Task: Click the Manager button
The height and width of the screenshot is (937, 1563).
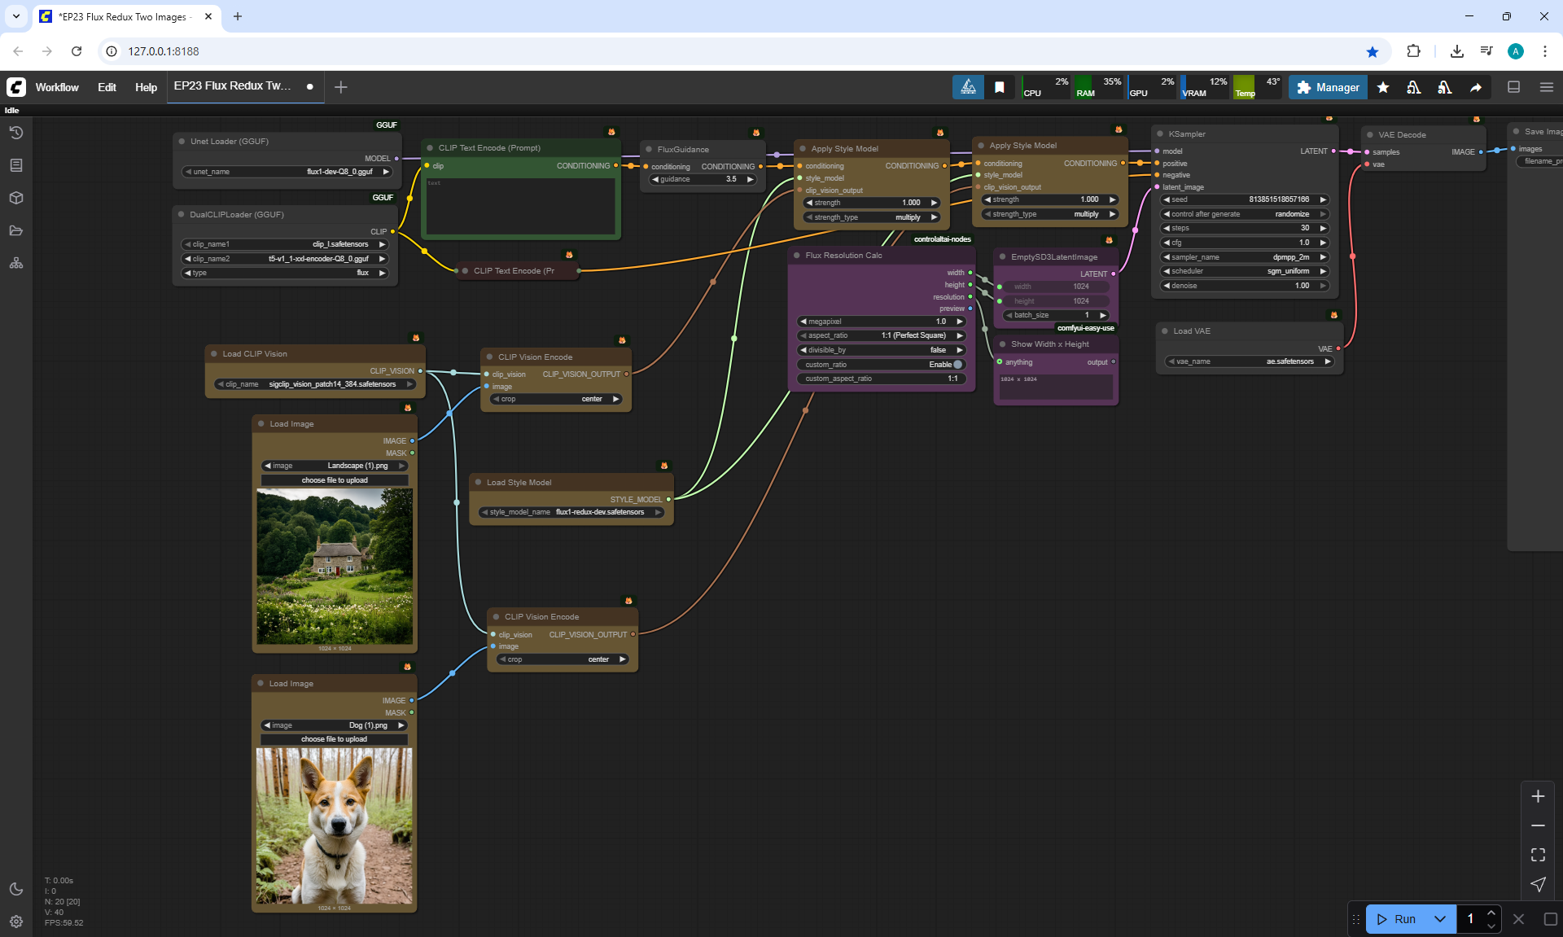Action: [x=1328, y=87]
